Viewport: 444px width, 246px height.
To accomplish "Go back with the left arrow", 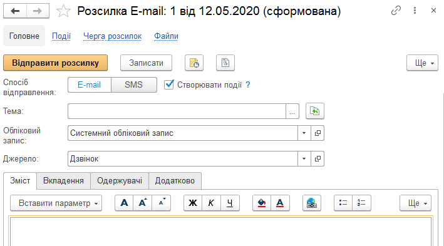I will pyautogui.click(x=15, y=11).
